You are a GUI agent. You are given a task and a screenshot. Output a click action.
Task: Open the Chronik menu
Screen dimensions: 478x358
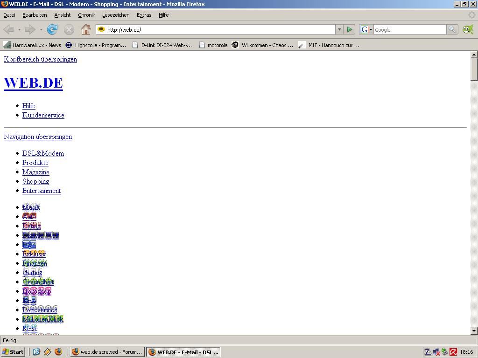click(x=86, y=15)
